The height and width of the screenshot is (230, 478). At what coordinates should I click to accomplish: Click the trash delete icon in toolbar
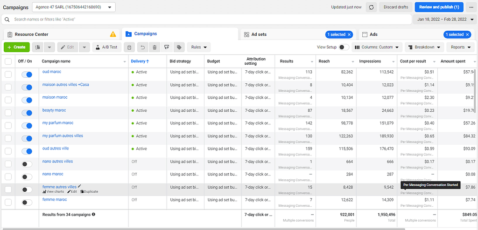coord(155,47)
